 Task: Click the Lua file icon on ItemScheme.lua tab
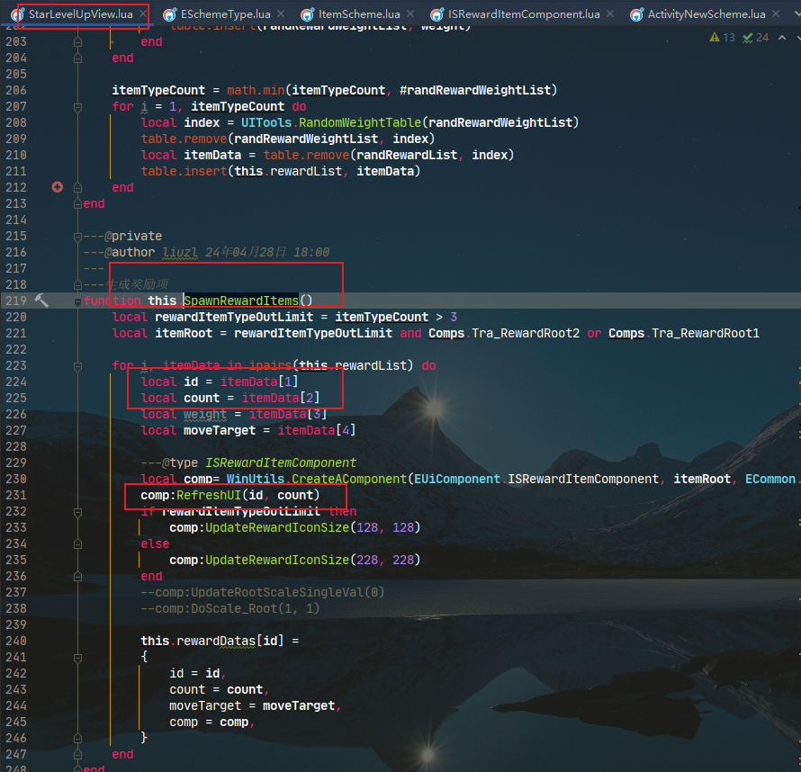[x=308, y=14]
